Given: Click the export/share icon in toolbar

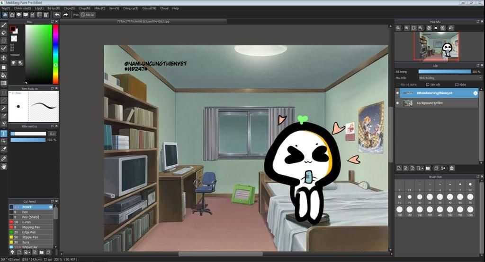Looking at the screenshot, I should click(x=12, y=15).
